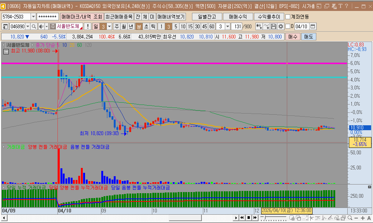
Task: Rewind chart replay
Action: click(242, 218)
